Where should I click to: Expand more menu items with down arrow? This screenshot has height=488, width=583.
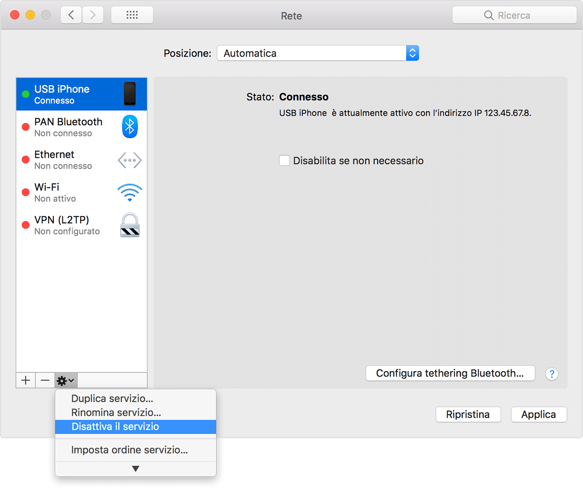(135, 468)
